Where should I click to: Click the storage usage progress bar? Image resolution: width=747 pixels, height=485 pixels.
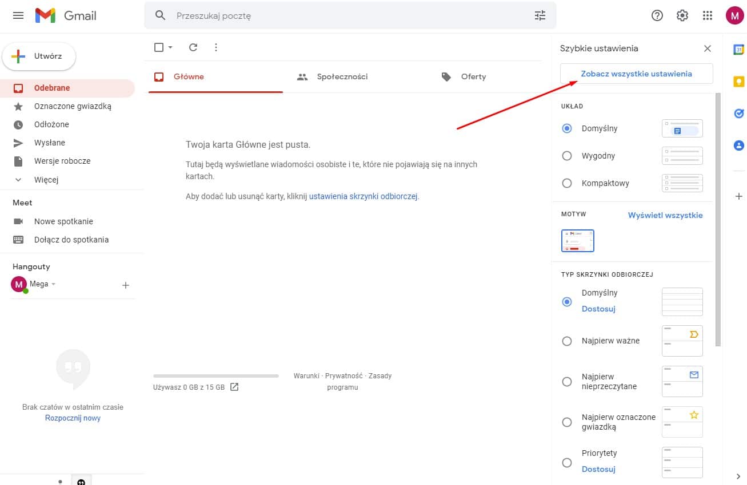tap(216, 376)
